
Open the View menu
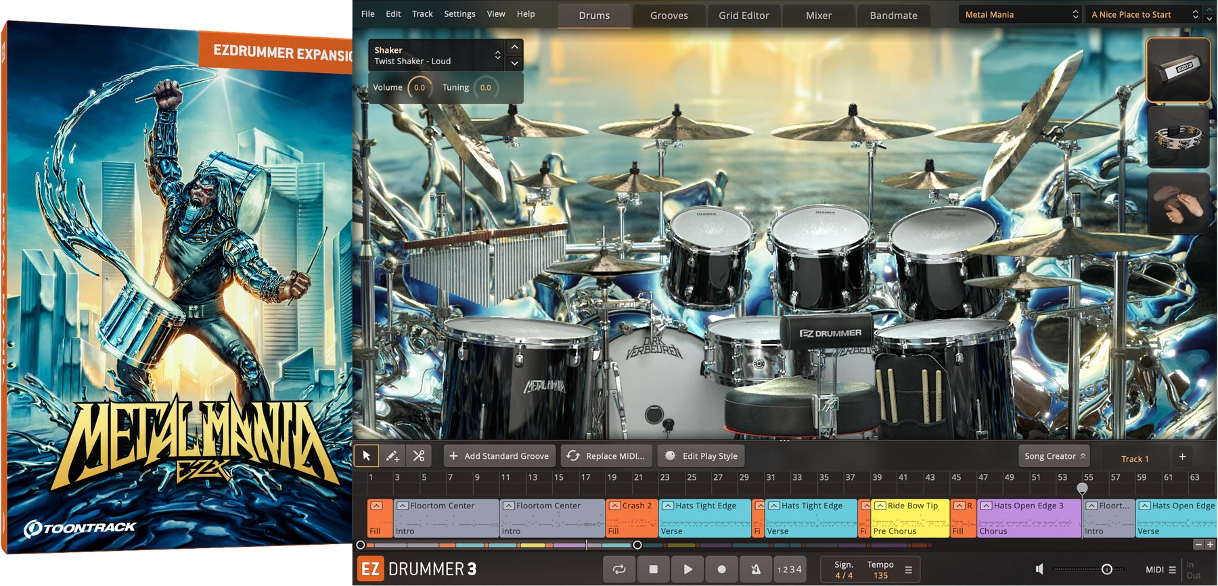click(x=496, y=14)
